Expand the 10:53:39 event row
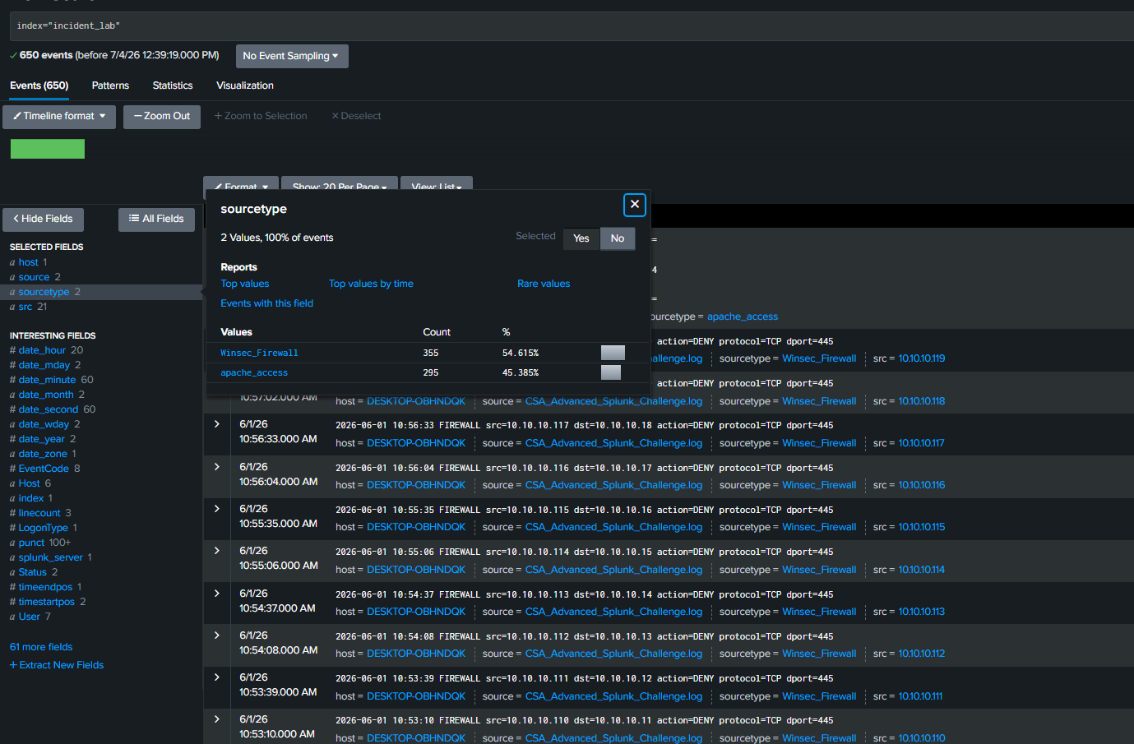This screenshot has height=744, width=1134. 217,677
